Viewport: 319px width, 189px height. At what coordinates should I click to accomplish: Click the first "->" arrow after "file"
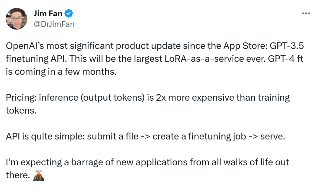pos(145,137)
